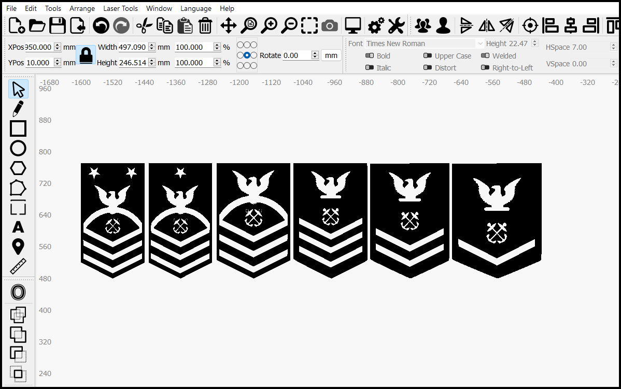
Task: Click the YPos input field
Action: click(x=39, y=63)
